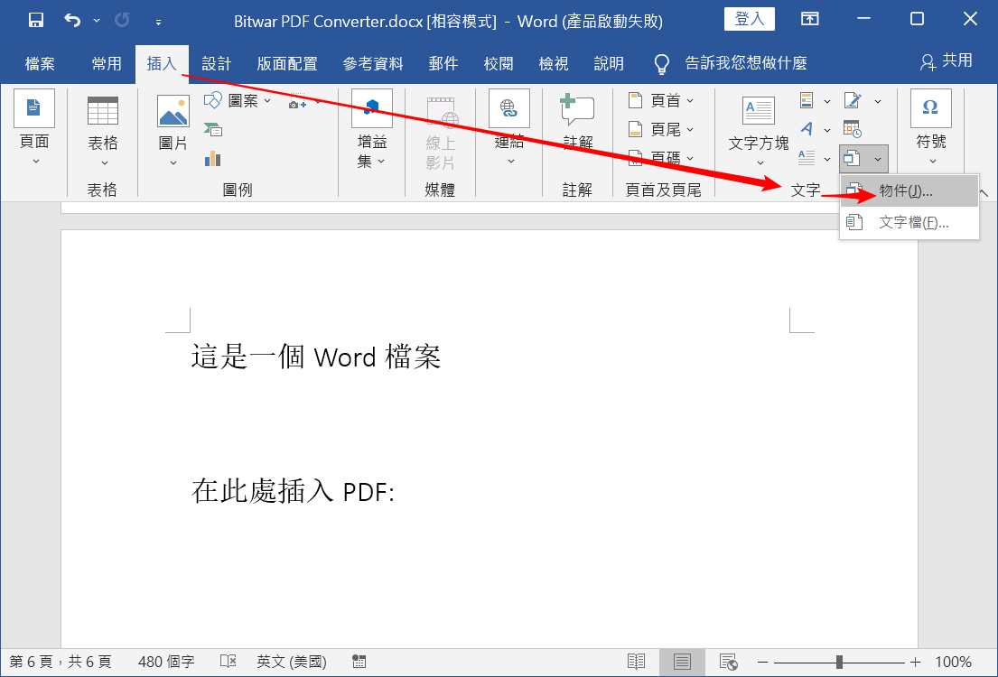Image resolution: width=998 pixels, height=677 pixels.
Task: Switch to Read Mode view
Action: [636, 662]
